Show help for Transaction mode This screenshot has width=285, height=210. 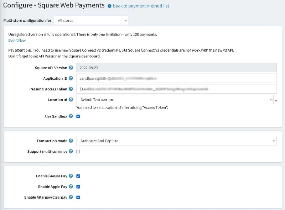tap(71, 141)
